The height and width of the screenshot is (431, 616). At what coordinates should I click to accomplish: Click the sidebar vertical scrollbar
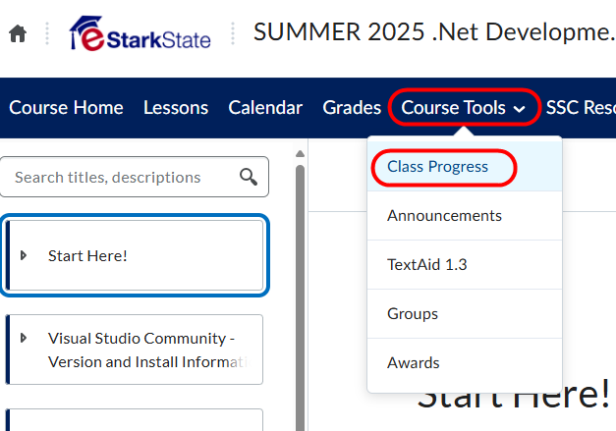[x=301, y=298]
